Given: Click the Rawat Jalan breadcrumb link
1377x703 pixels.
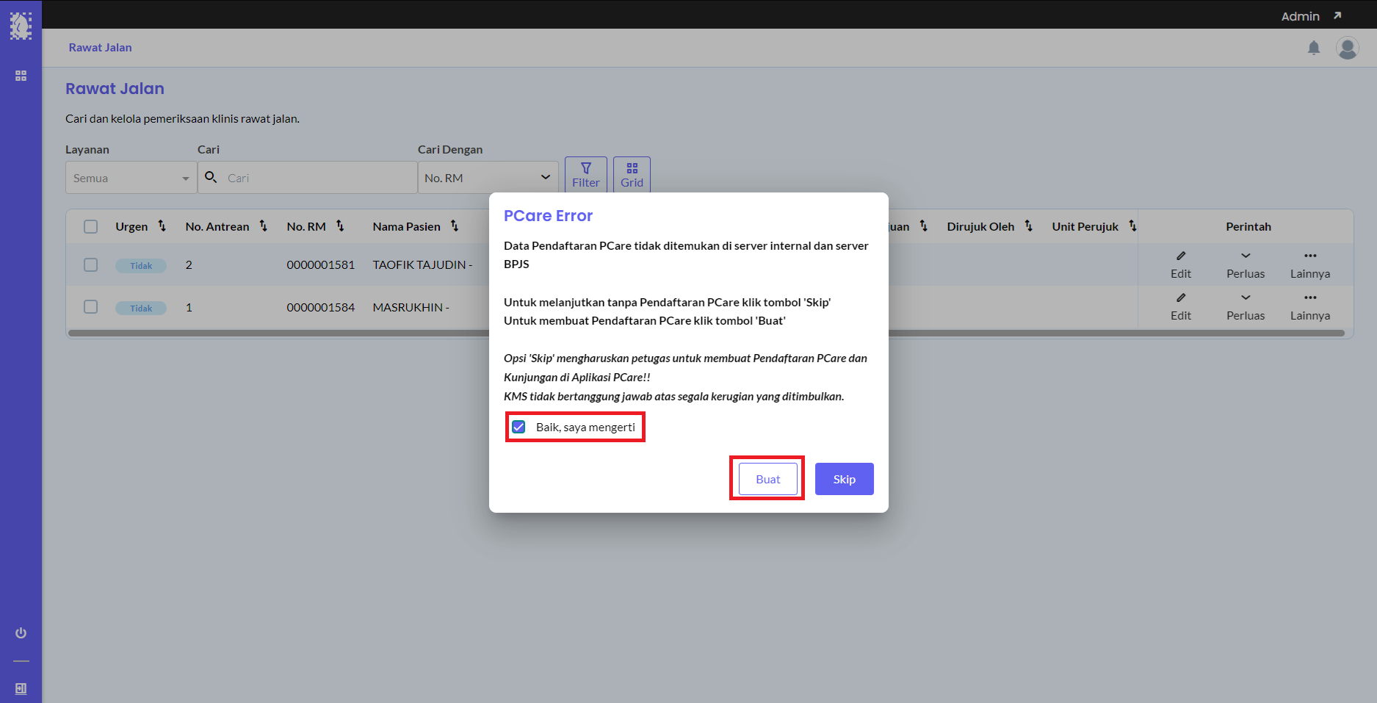Looking at the screenshot, I should 101,47.
